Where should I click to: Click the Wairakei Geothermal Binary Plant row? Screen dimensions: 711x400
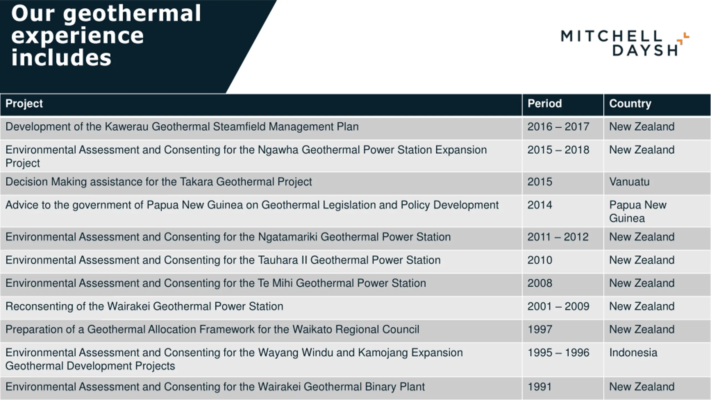click(x=215, y=387)
